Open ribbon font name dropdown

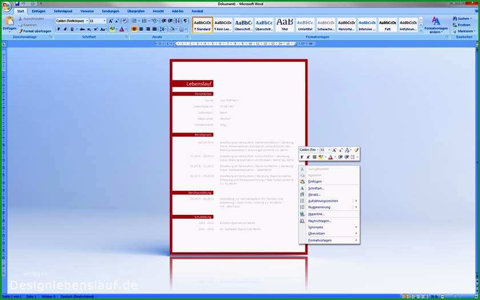point(87,21)
